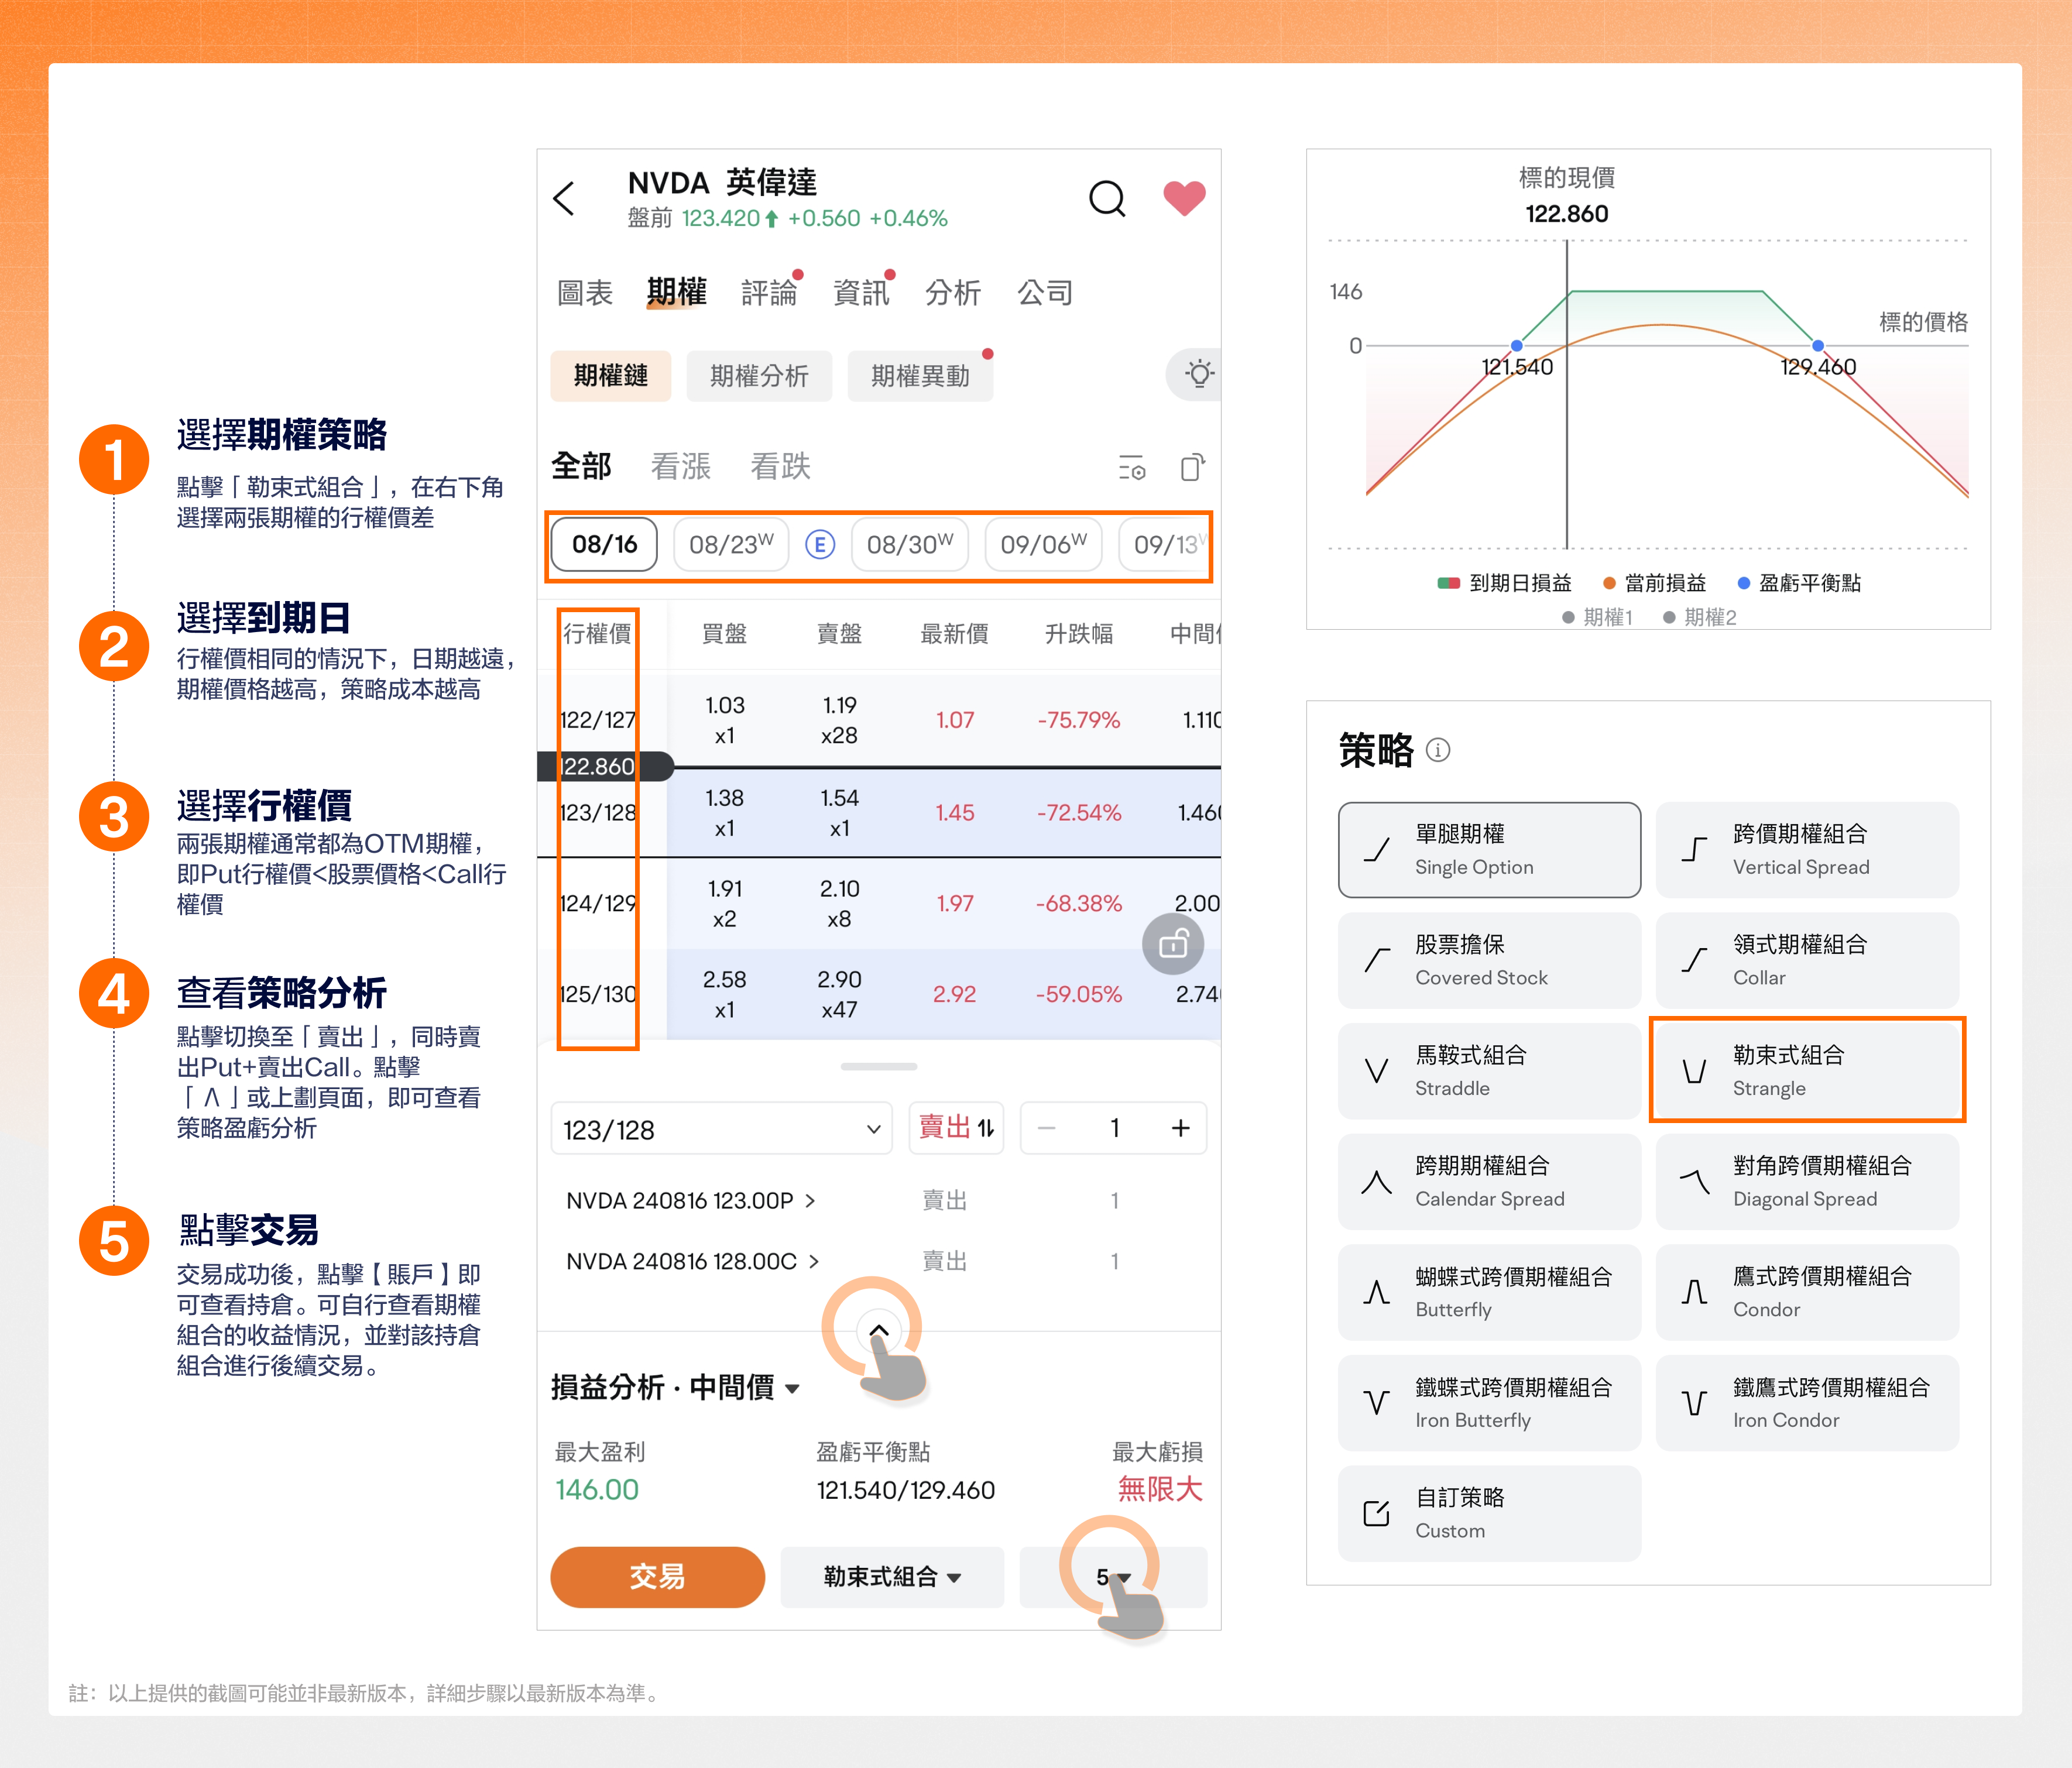Expand the 123/128 strike price dropdown
This screenshot has height=1768, width=2072.
720,1129
